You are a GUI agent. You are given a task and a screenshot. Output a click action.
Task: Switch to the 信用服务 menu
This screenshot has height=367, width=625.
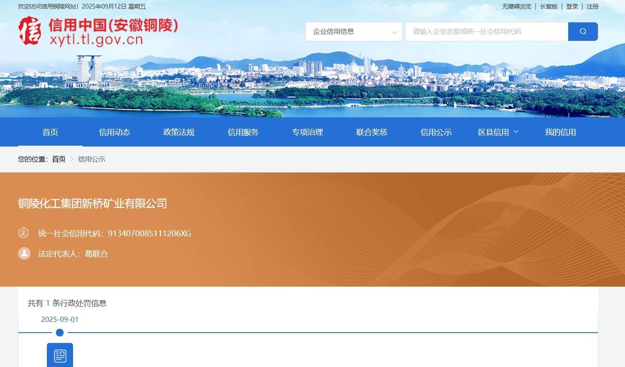point(243,132)
